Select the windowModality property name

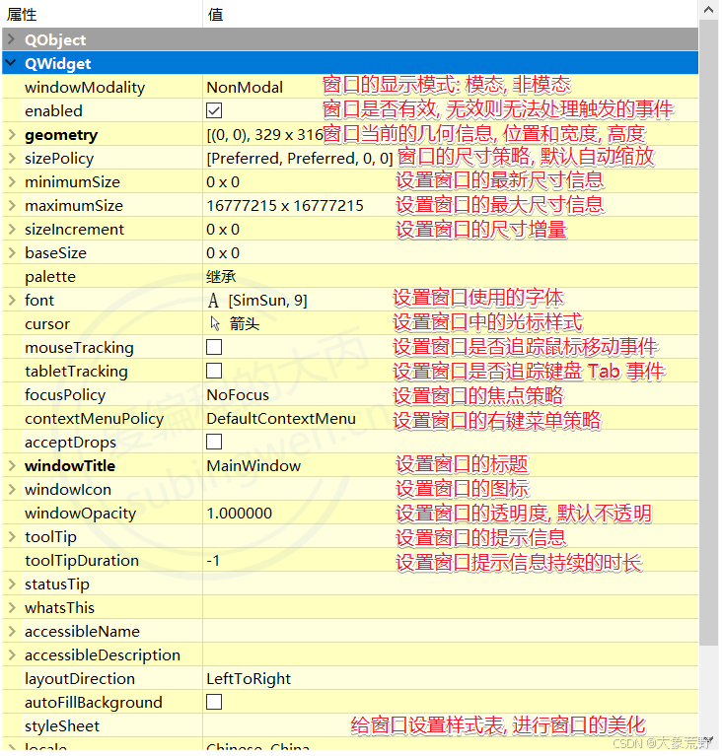(85, 88)
